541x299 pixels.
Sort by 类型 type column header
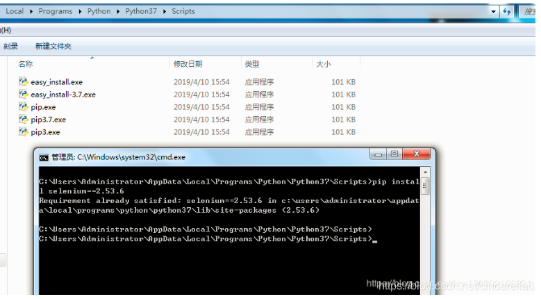[252, 64]
